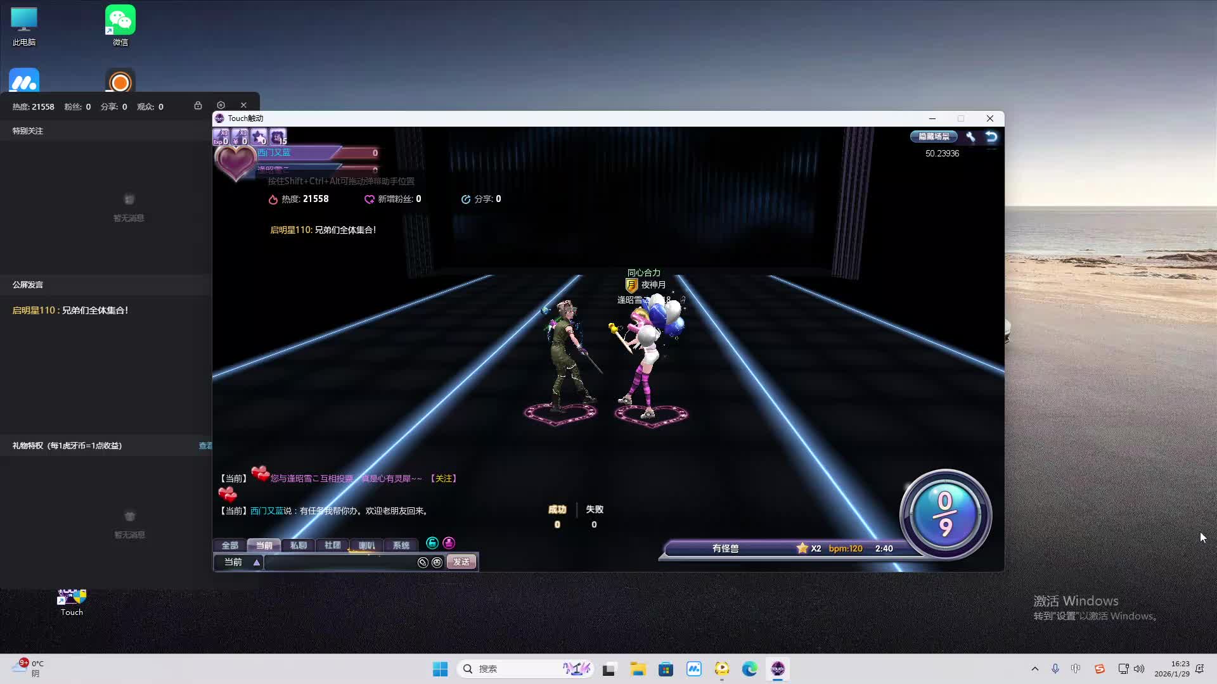
Task: Open the wrench settings icon in game
Action: tap(970, 137)
